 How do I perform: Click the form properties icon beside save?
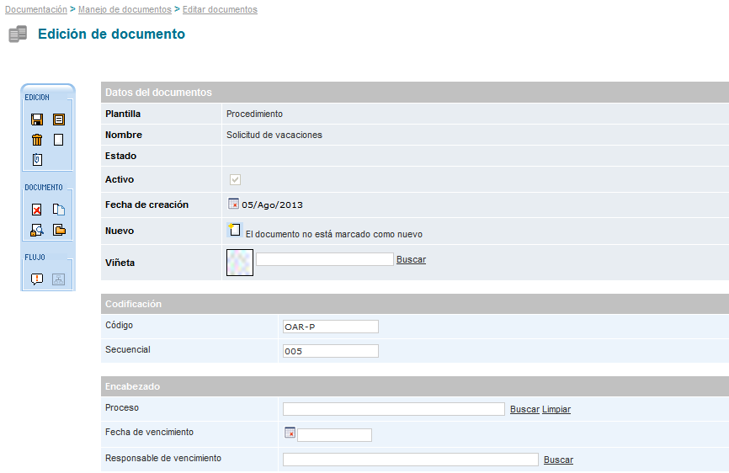(59, 120)
